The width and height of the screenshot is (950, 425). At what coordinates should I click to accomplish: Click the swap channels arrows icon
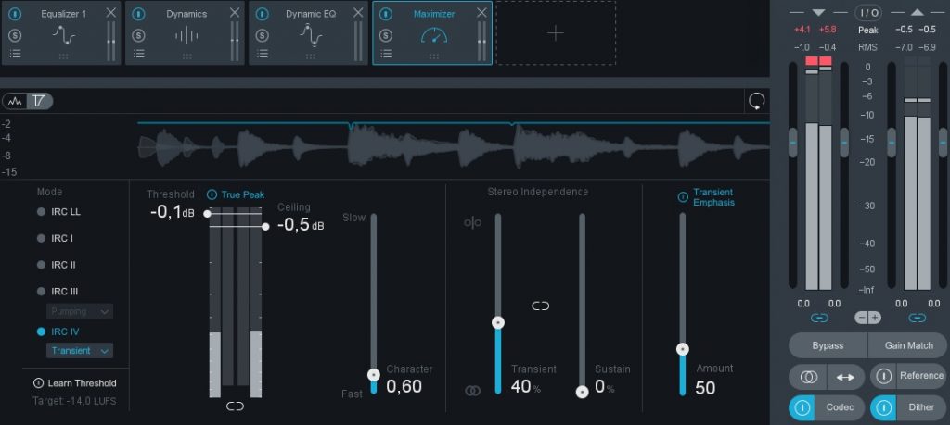click(x=845, y=377)
